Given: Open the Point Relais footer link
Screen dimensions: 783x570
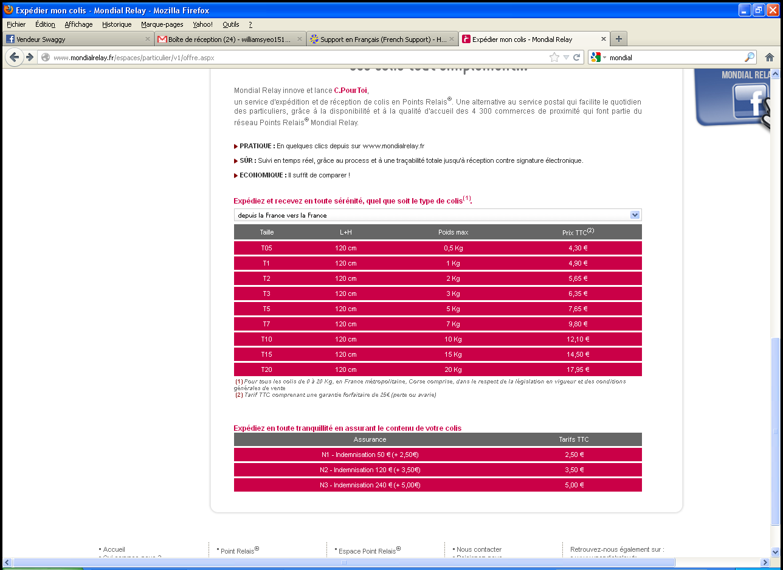Looking at the screenshot, I should (240, 551).
